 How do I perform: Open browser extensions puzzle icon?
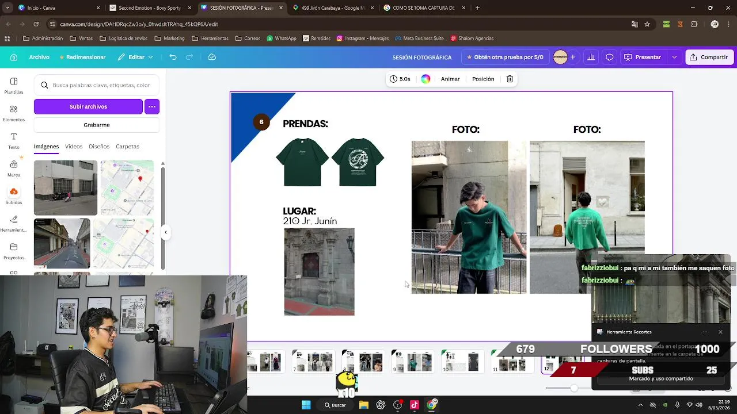694,24
